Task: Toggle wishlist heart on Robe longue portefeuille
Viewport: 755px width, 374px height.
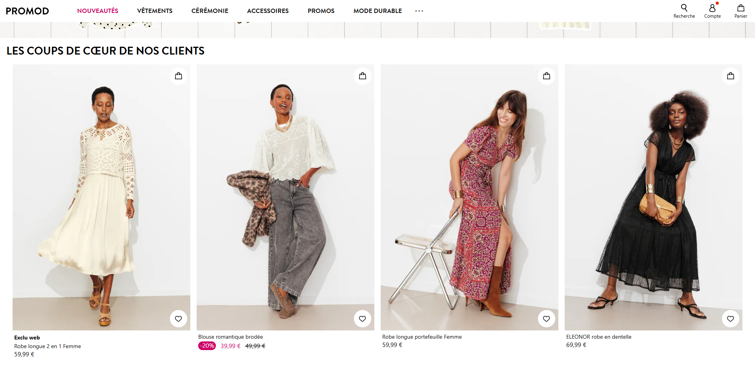Action: pos(547,319)
